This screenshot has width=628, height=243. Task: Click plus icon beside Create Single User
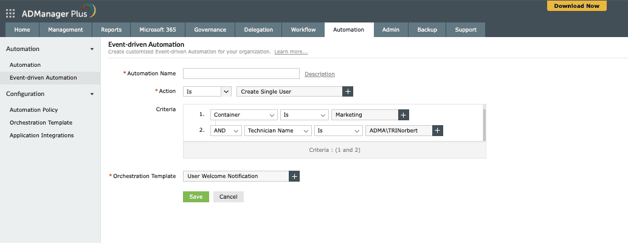pyautogui.click(x=348, y=91)
